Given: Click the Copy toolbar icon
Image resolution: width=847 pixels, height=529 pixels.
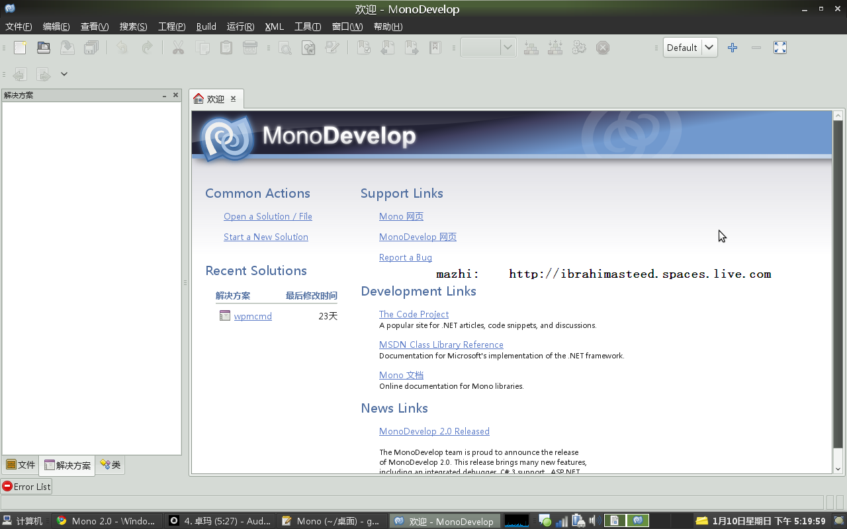Looking at the screenshot, I should [x=202, y=48].
